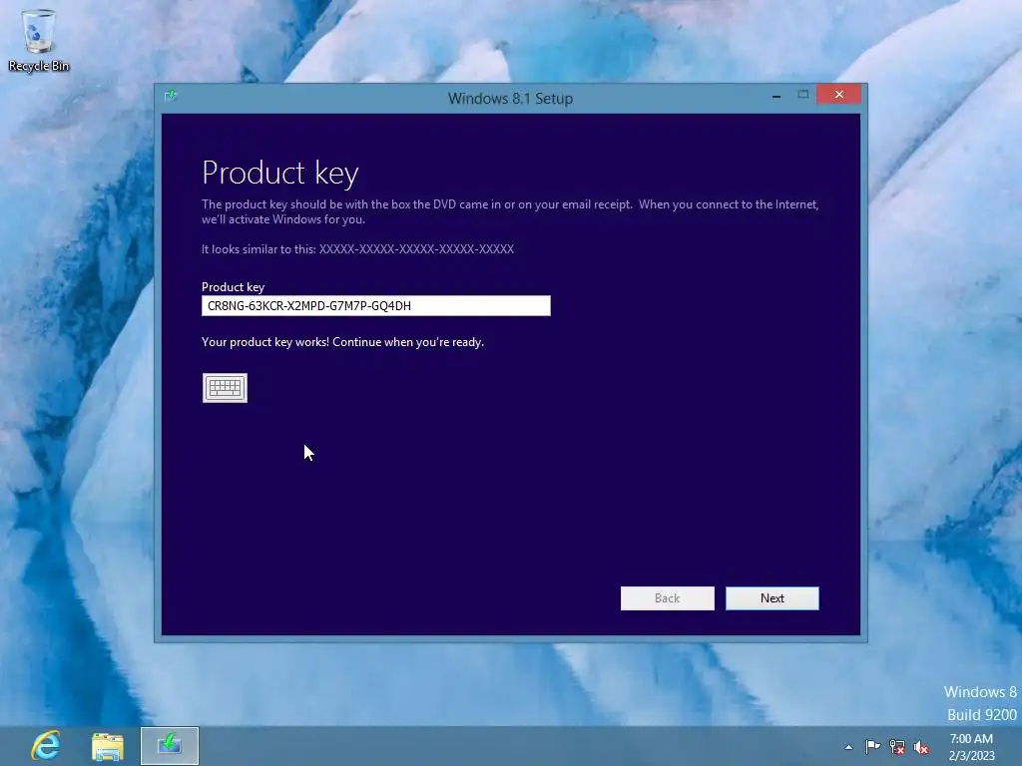Open the Recycle Bin desktop icon
1022x766 pixels.
click(39, 40)
